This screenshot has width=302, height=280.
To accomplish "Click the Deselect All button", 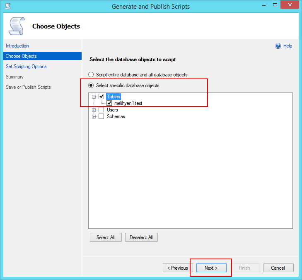I will [141, 237].
